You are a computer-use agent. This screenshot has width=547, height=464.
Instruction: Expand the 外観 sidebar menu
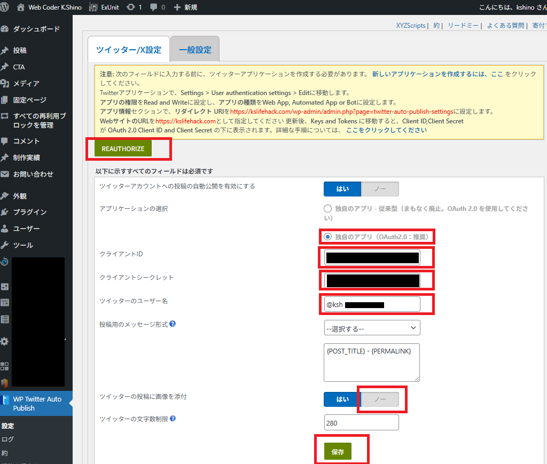[x=20, y=195]
